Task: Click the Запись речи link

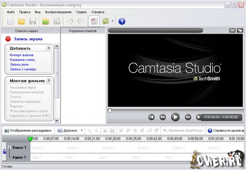Action: 19,65
